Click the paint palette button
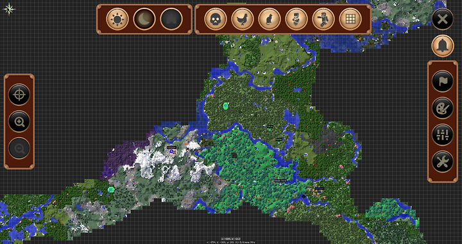462x244 pixels. tap(443, 108)
